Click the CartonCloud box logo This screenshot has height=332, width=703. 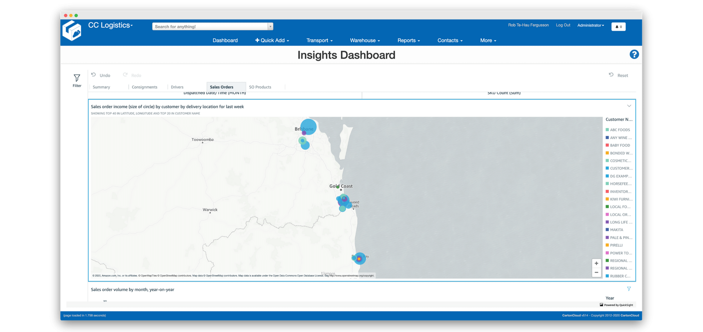(x=72, y=31)
